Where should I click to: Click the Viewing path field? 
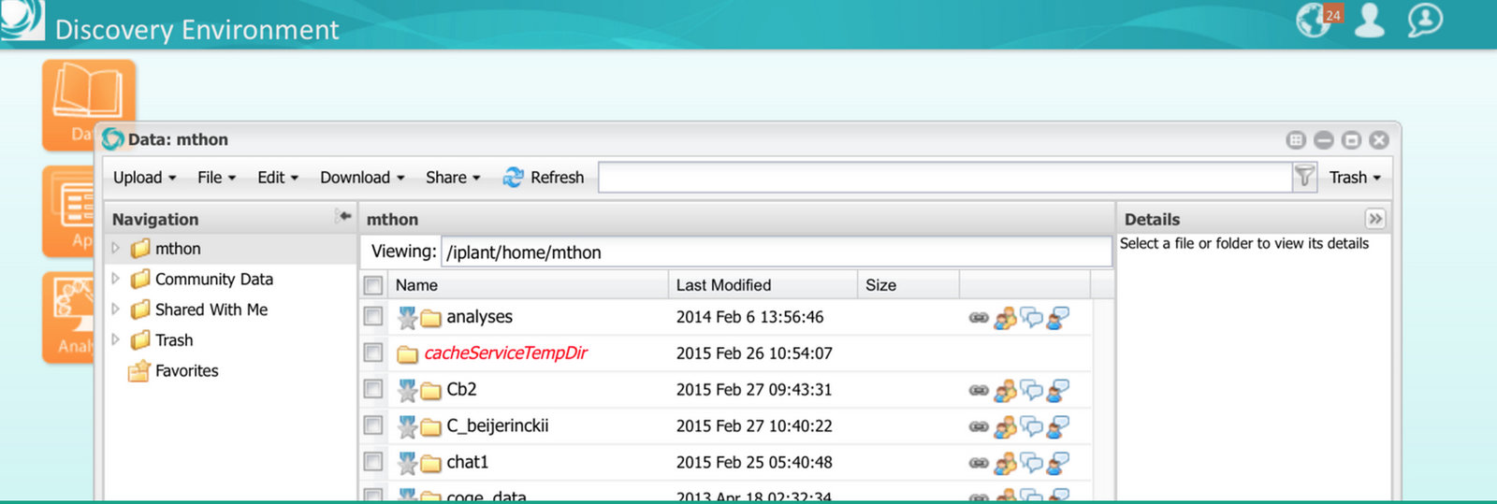pos(776,252)
